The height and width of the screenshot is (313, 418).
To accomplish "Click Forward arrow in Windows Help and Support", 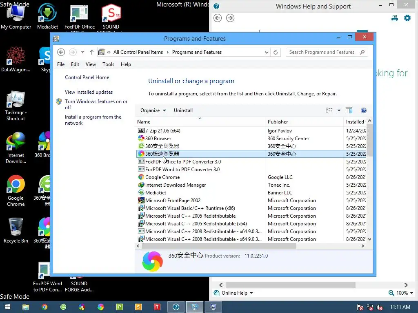I will click(x=230, y=18).
